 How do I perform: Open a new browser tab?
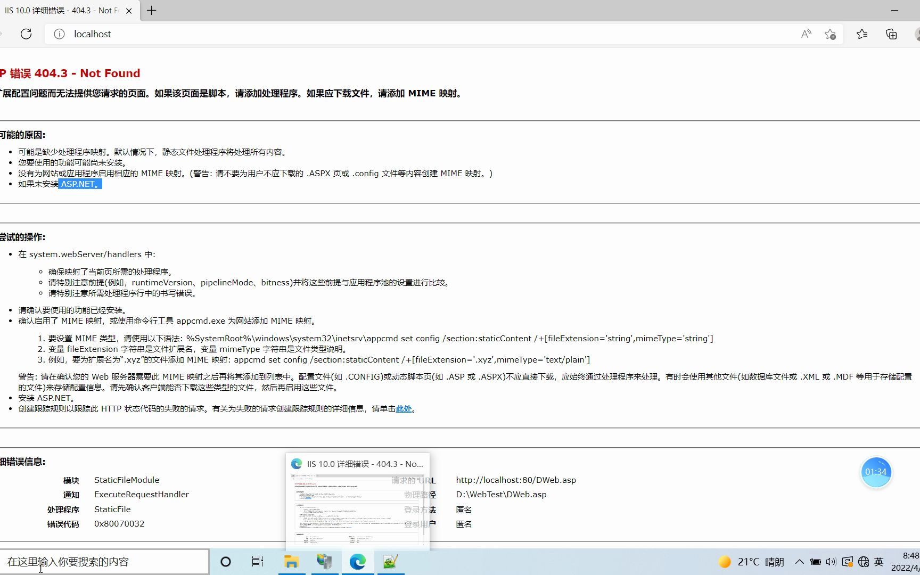tap(152, 10)
